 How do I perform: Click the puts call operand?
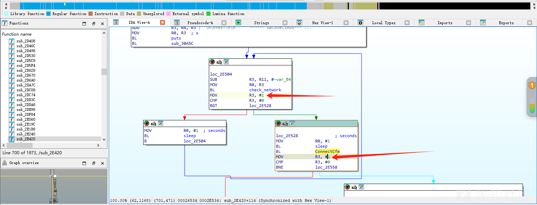[176, 38]
